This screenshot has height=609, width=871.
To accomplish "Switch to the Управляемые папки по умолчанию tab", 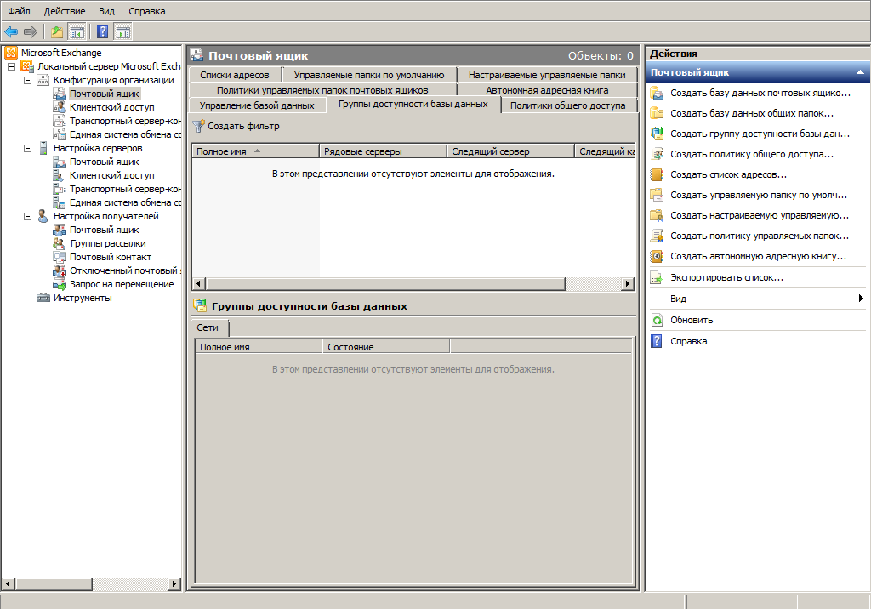I will click(x=369, y=75).
